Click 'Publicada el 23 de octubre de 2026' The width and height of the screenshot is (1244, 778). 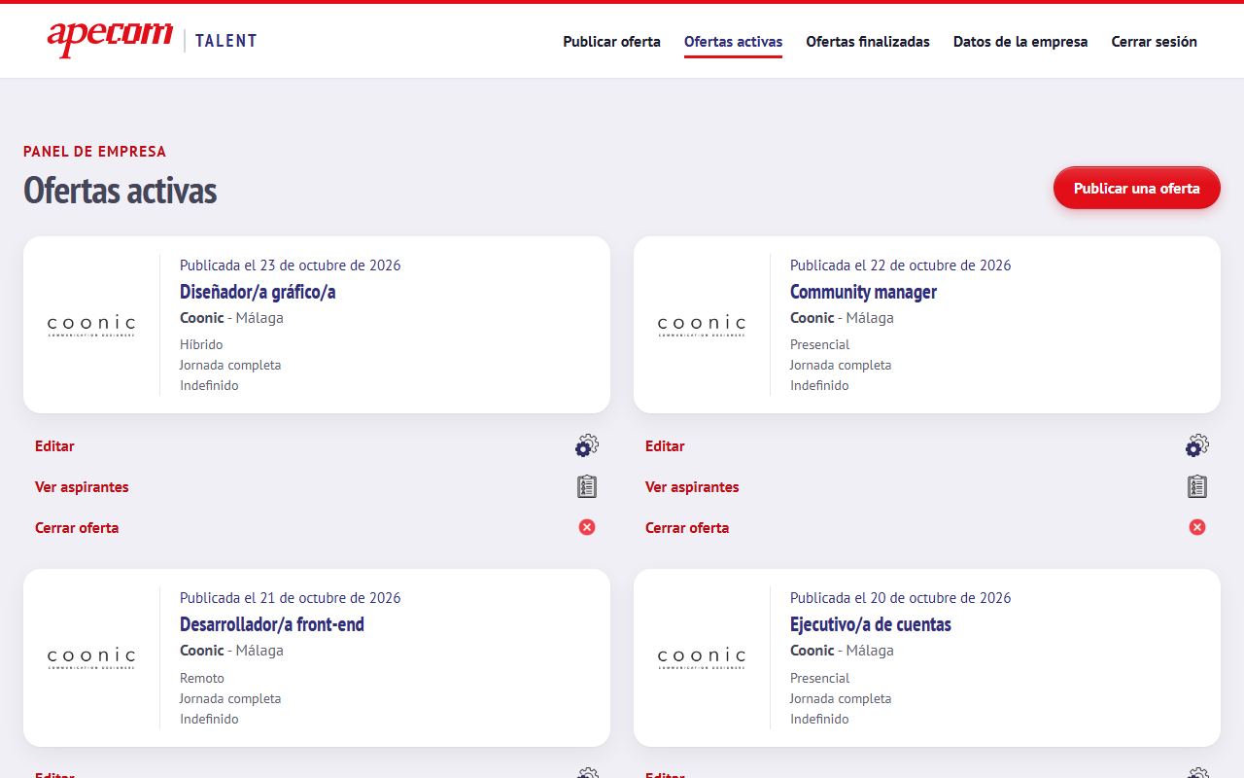[291, 265]
